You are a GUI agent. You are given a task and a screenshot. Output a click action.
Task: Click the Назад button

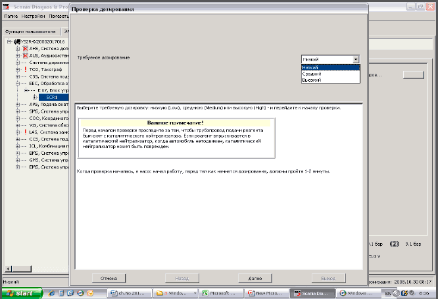182,279
